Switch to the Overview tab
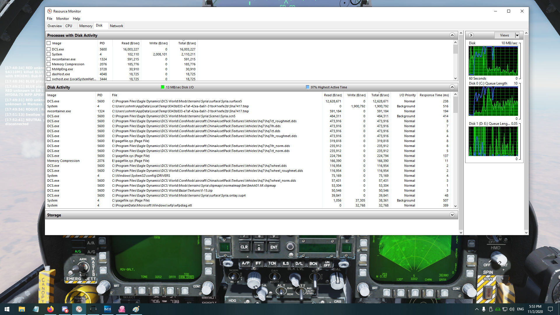The width and height of the screenshot is (560, 315). coord(55,26)
